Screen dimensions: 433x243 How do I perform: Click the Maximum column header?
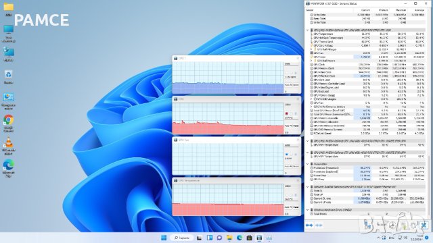coord(398,10)
